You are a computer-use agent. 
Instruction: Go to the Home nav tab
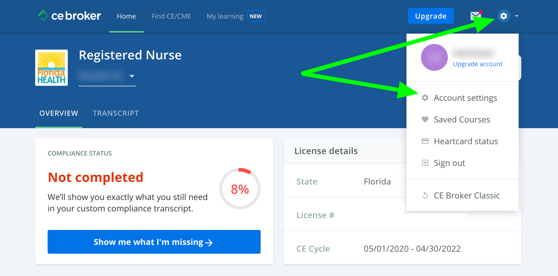126,16
